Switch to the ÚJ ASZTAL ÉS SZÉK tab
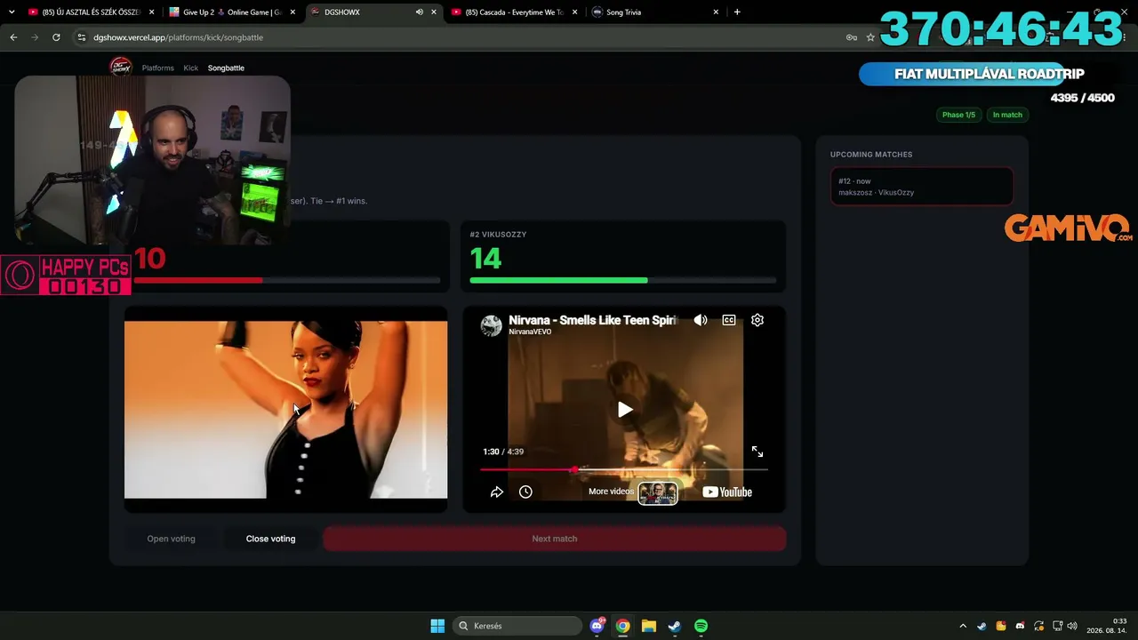Viewport: 1138px width, 640px height. point(89,12)
